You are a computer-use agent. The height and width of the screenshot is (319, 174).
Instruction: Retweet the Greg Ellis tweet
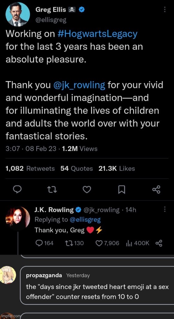coord(52,190)
